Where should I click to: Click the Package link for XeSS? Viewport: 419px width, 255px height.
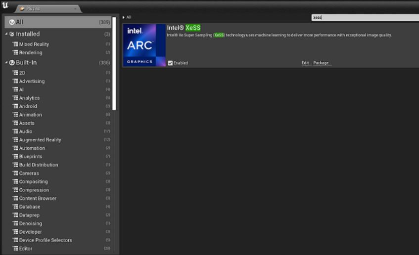click(322, 63)
